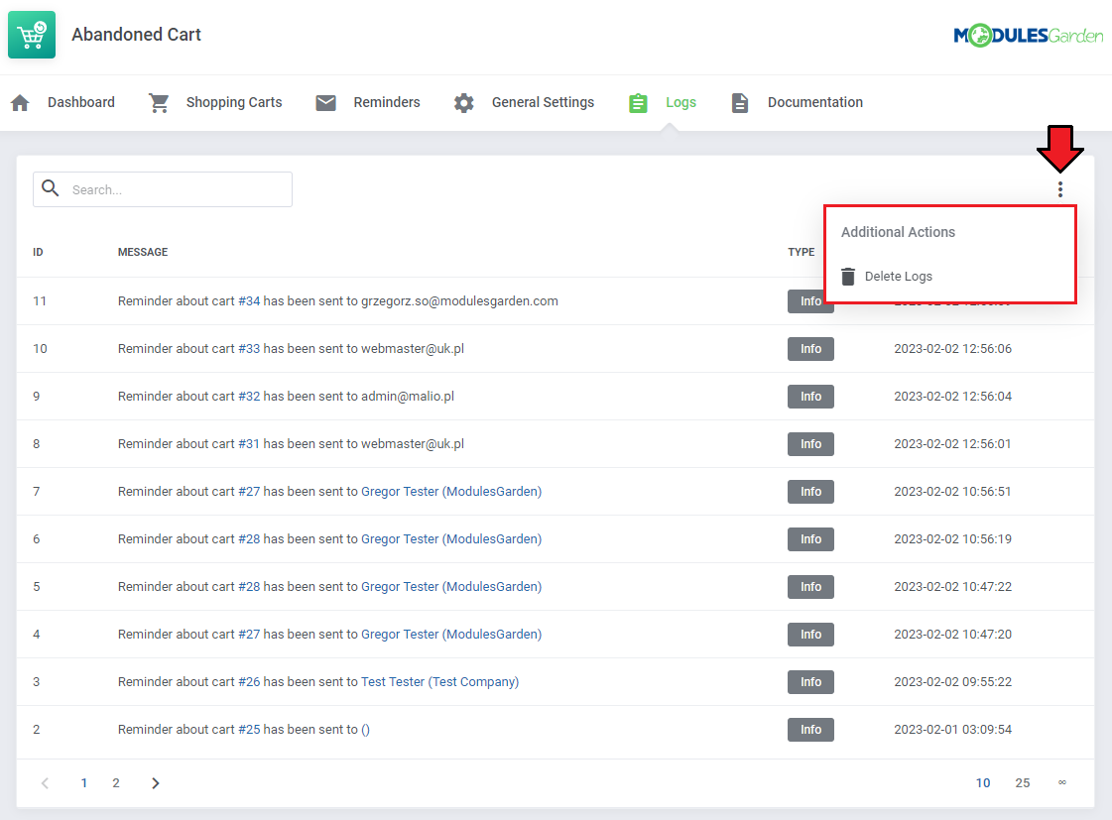Image resolution: width=1112 pixels, height=820 pixels.
Task: Click admin@malio.pl in log 9
Action: (x=408, y=397)
